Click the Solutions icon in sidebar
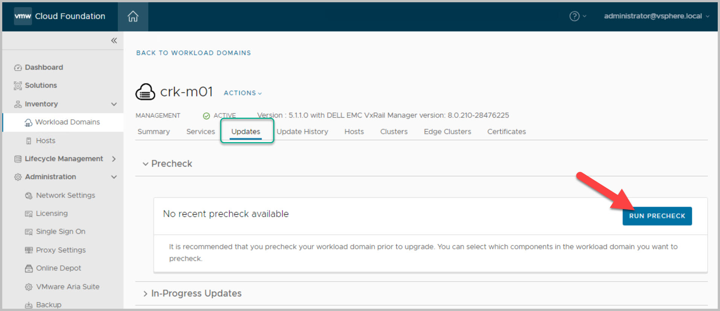The height and width of the screenshot is (311, 720). [x=18, y=86]
